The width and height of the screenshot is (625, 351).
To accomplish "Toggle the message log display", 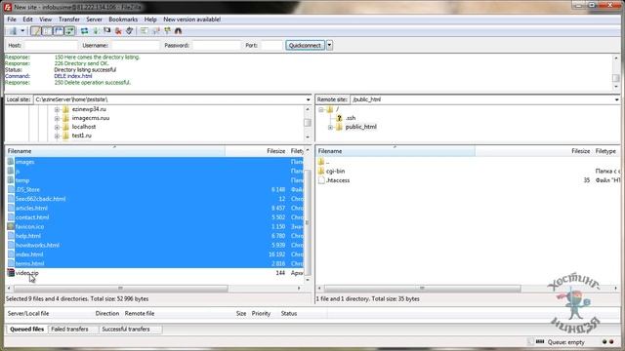I will [x=35, y=30].
